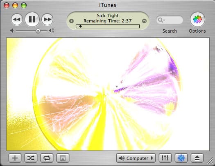
Task: Click the Sick Tight song title
Action: pyautogui.click(x=108, y=15)
